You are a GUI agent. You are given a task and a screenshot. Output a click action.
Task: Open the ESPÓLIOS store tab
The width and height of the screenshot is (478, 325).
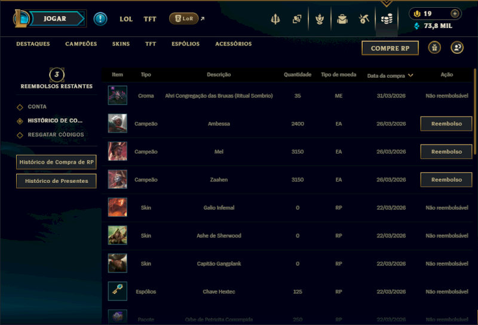pyautogui.click(x=185, y=44)
